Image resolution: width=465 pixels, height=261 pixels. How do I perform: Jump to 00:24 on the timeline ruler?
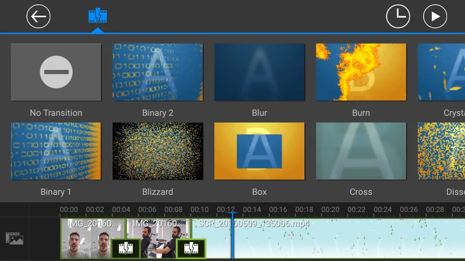pos(382,209)
